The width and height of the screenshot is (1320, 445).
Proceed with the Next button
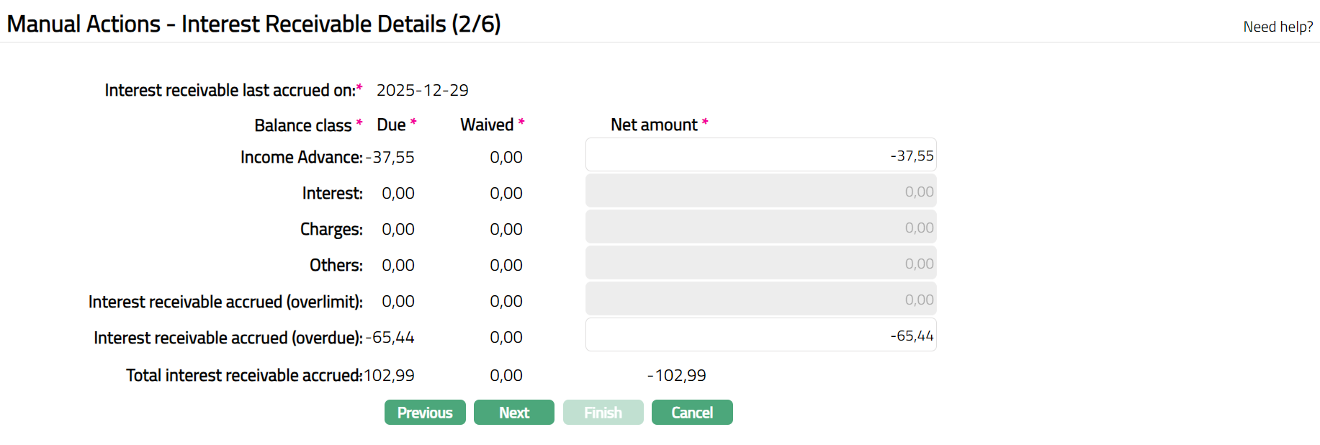(514, 413)
